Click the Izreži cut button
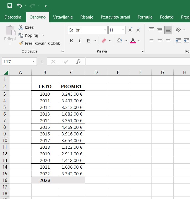Image resolution: width=190 pixels, height=199 pixels. pyautogui.click(x=27, y=27)
